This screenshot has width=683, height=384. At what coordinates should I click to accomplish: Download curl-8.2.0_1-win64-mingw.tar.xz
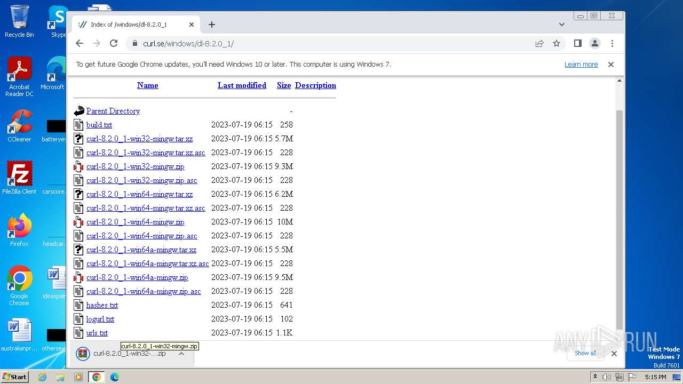(x=139, y=194)
